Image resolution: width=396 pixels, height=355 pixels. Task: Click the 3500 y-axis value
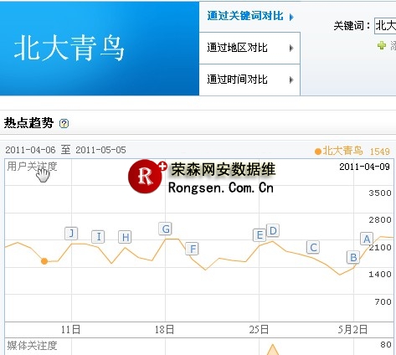380,193
